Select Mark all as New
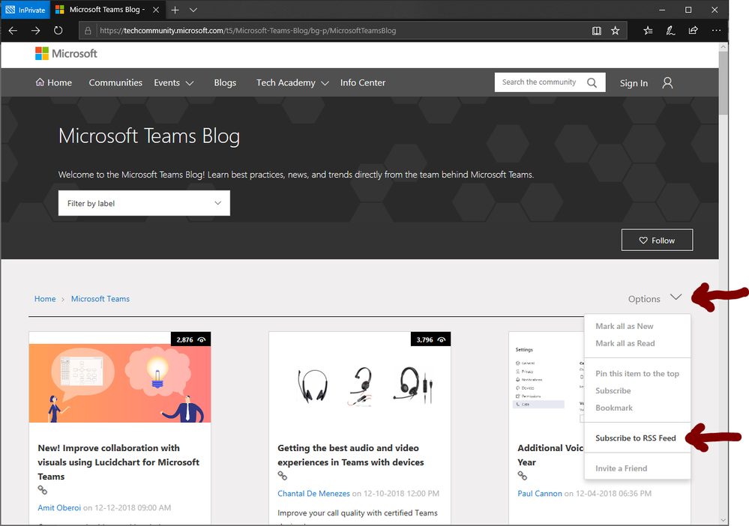This screenshot has width=749, height=526. click(x=625, y=326)
